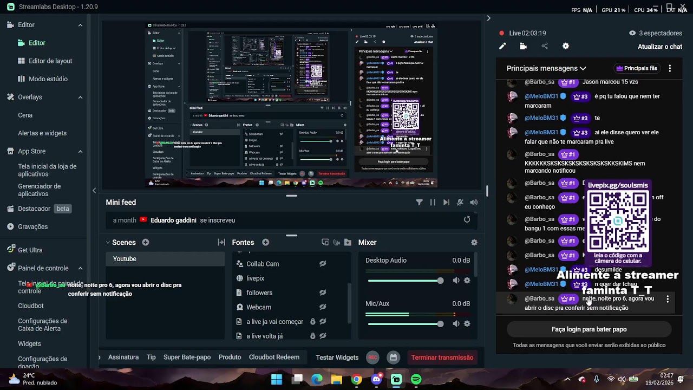
Task: Open Gerenciador de aplicativos
Action: (x=40, y=190)
